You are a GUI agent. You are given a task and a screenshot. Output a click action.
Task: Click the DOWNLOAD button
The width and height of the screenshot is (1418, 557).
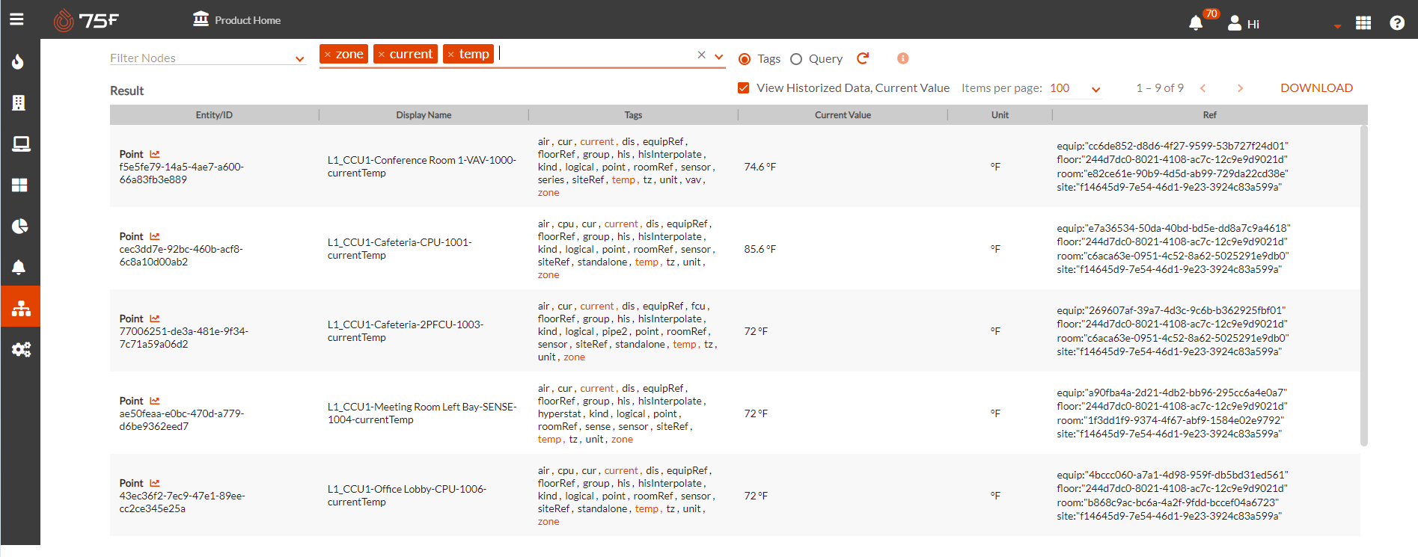click(x=1316, y=88)
